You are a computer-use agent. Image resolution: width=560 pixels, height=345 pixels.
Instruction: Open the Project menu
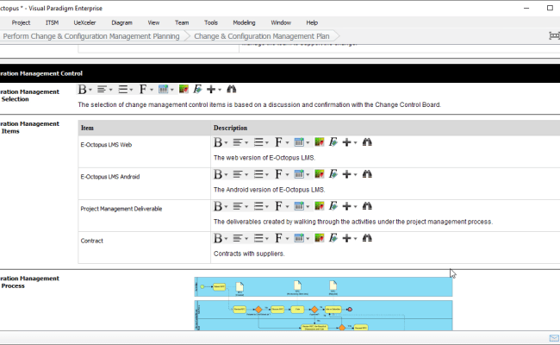[21, 23]
